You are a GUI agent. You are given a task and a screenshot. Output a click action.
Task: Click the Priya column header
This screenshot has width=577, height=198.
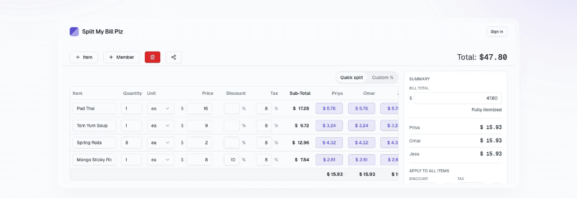[x=337, y=93]
